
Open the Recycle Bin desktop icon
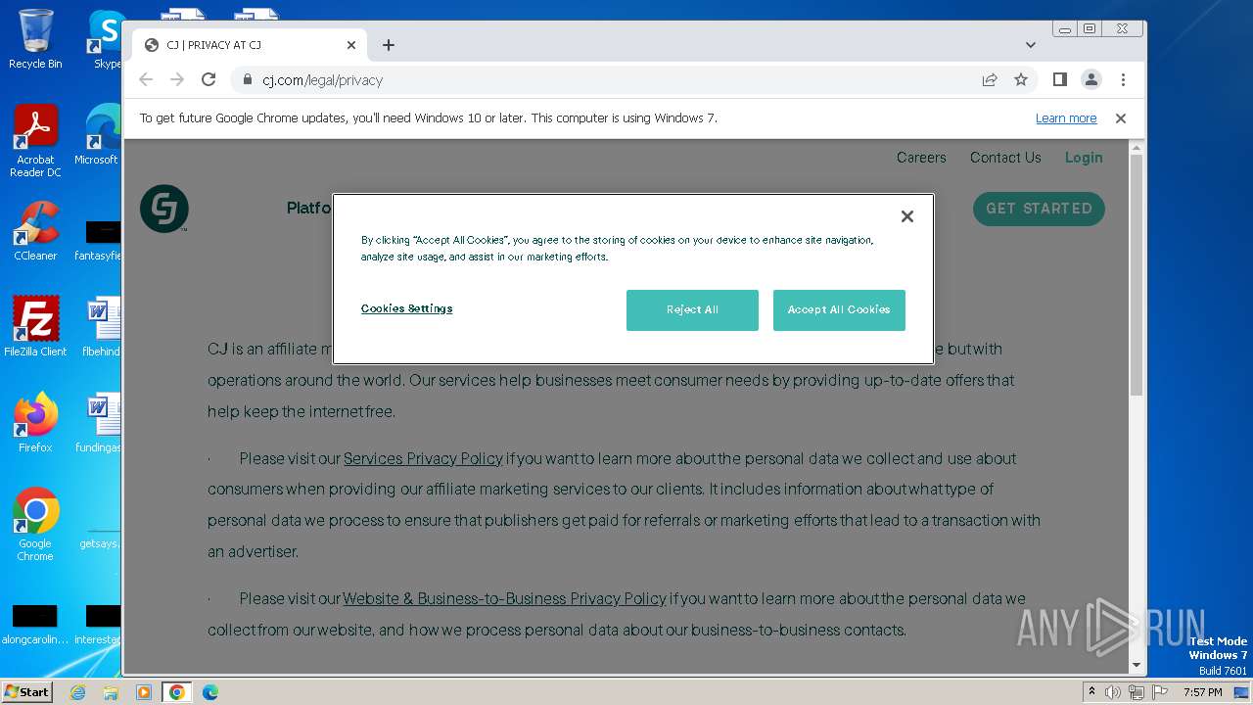(x=35, y=39)
